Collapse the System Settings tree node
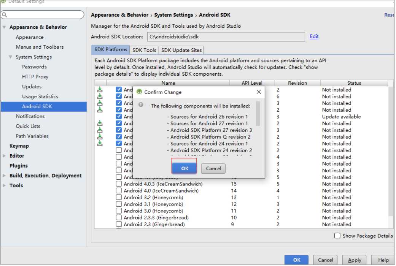Viewport: 396px width, 266px height. 10,57
